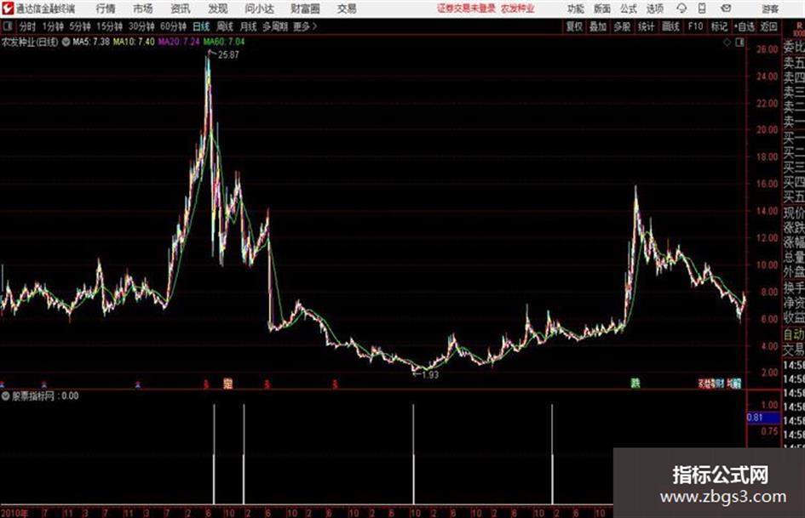Switch to 分时 intraday chart
Image resolution: width=805 pixels, height=518 pixels.
pyautogui.click(x=27, y=26)
